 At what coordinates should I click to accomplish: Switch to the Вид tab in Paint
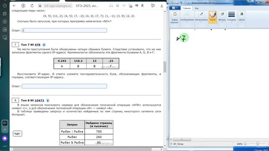tap(197, 8)
